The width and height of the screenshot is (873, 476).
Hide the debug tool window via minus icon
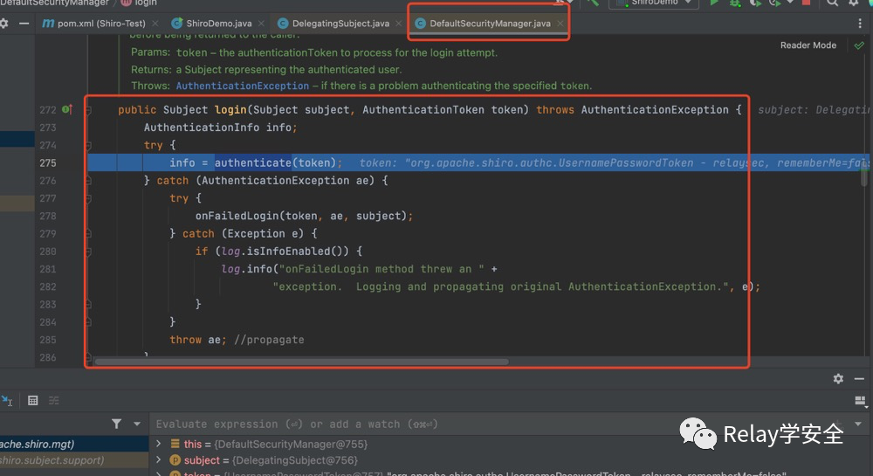click(x=859, y=378)
